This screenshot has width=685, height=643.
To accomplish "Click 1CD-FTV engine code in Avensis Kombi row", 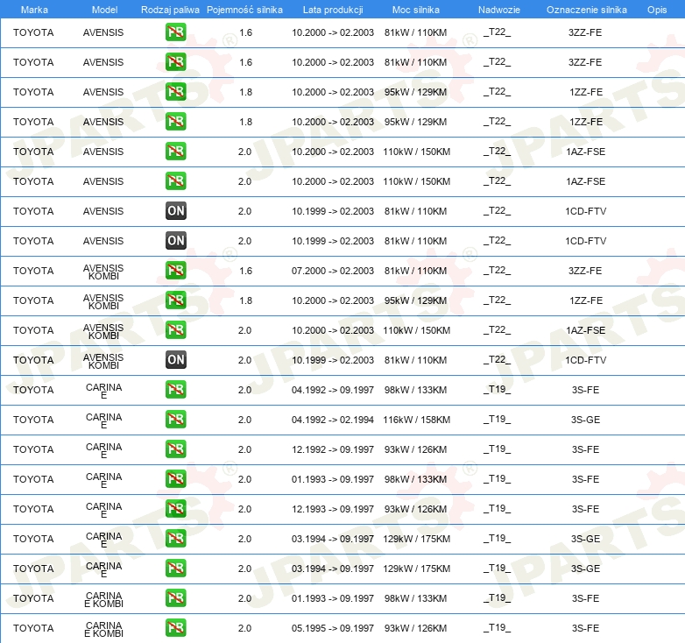I will (x=585, y=360).
